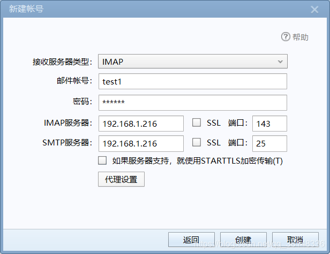Open the 帮助 help link

301,37
